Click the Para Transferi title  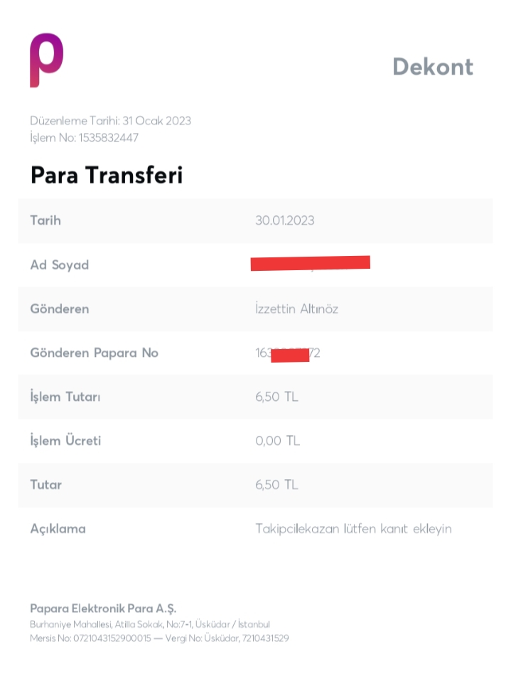click(106, 175)
